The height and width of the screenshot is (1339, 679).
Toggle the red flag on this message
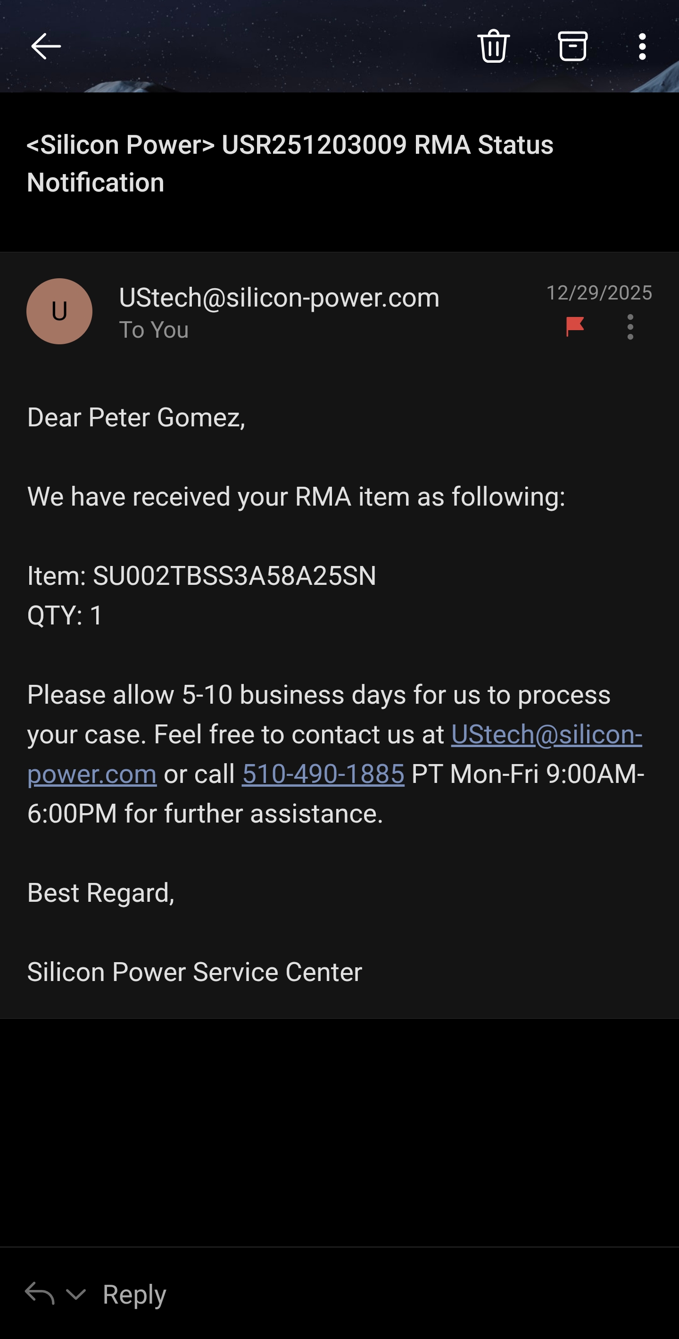[575, 326]
